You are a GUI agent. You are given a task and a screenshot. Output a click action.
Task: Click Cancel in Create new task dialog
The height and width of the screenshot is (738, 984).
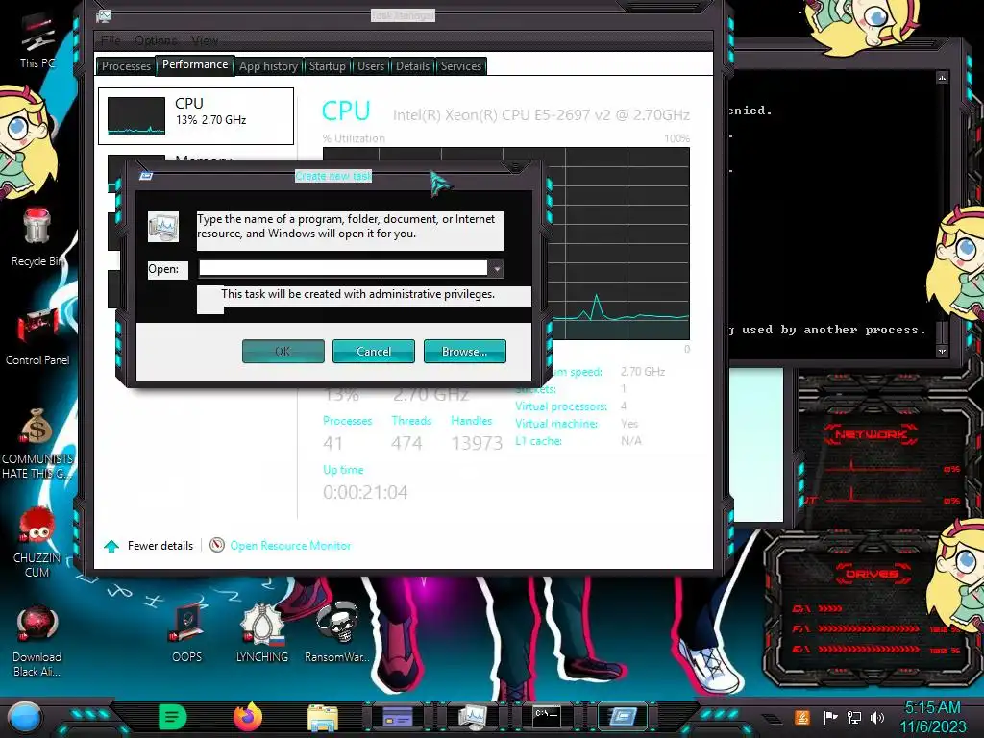click(374, 352)
